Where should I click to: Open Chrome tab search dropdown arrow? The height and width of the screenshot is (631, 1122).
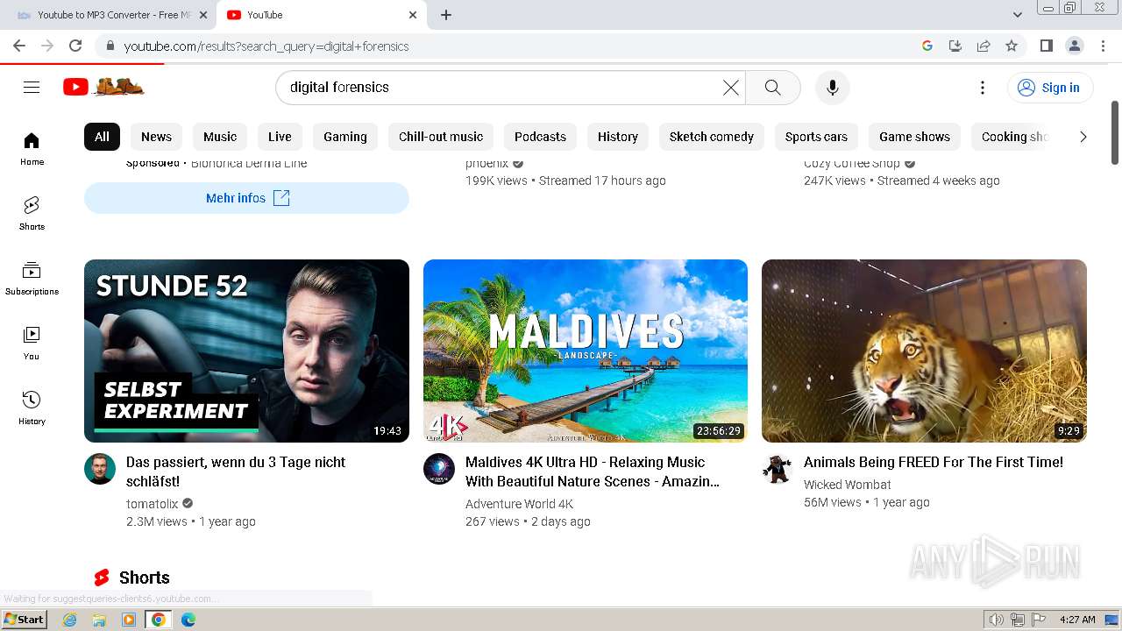[x=1018, y=15]
